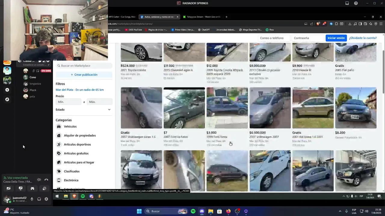Click the taskbar Buscar search box
Viewport: 385px width, 216px height.
166,211
